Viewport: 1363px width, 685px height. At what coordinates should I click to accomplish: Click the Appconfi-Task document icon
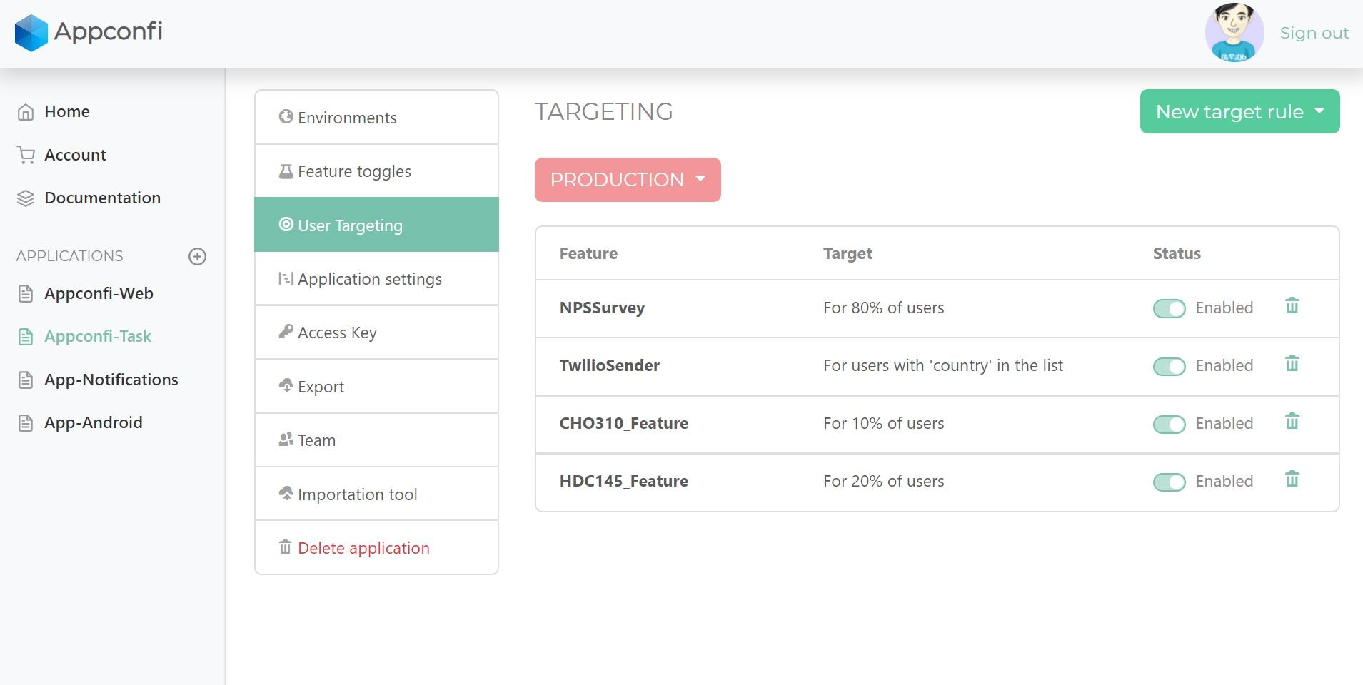26,337
